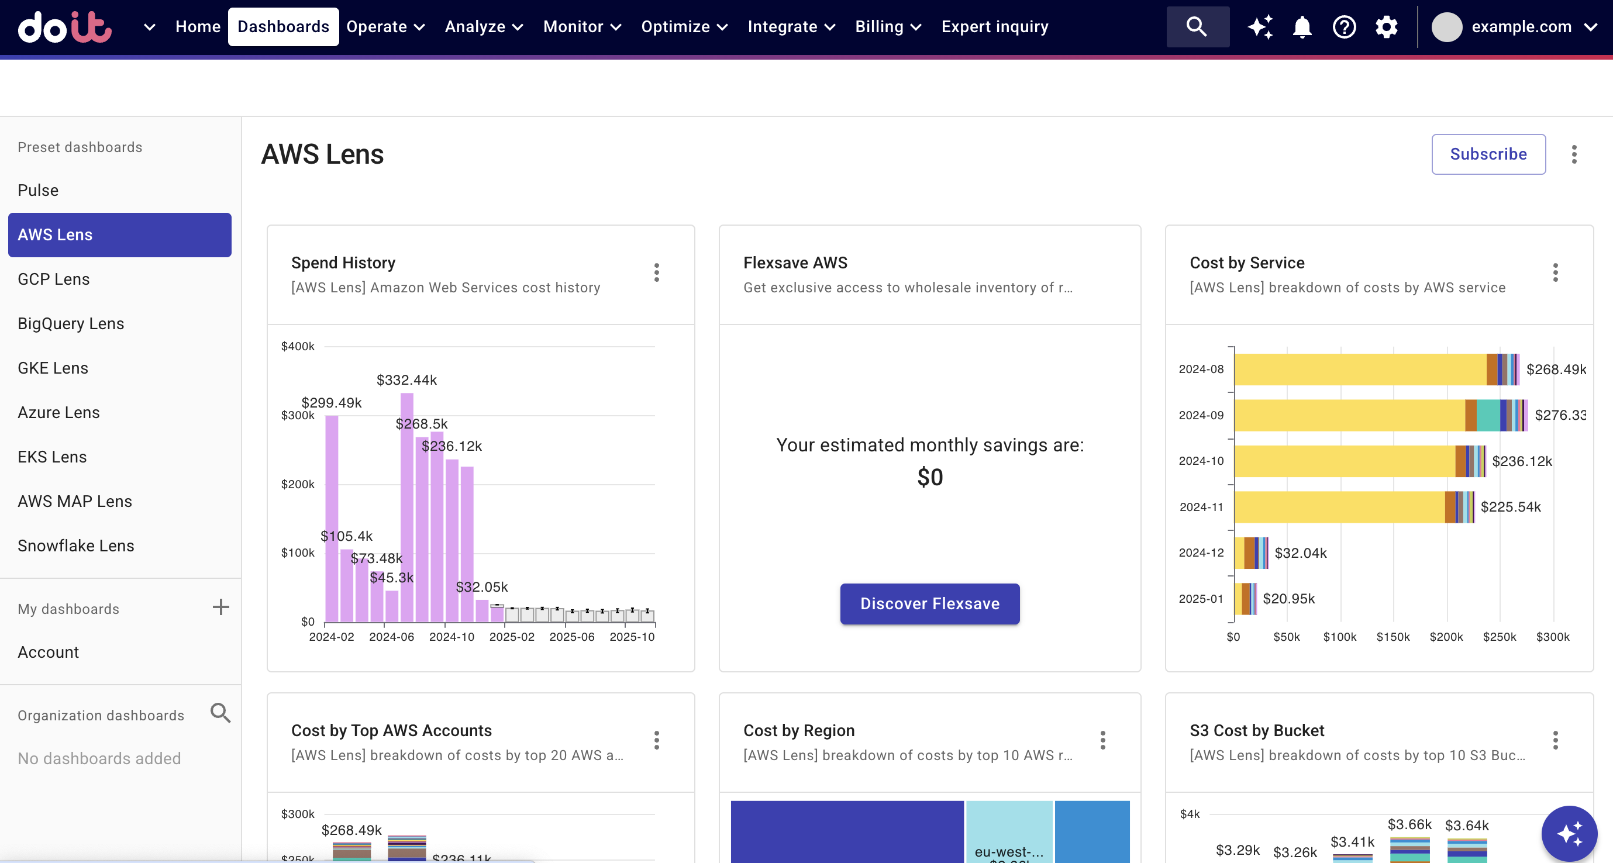Open the Azure Lens dashboard

point(119,412)
